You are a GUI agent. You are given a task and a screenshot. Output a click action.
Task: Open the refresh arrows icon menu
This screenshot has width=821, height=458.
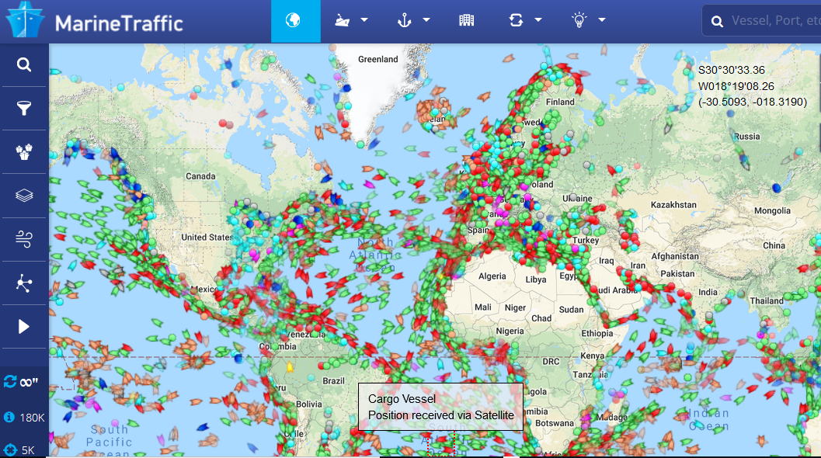(516, 20)
